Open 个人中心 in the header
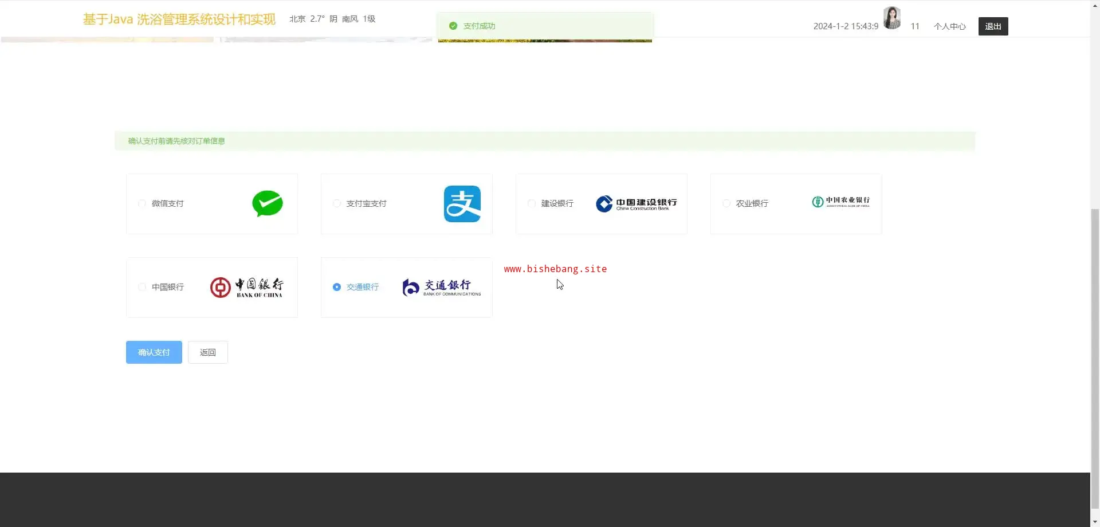 (x=949, y=26)
